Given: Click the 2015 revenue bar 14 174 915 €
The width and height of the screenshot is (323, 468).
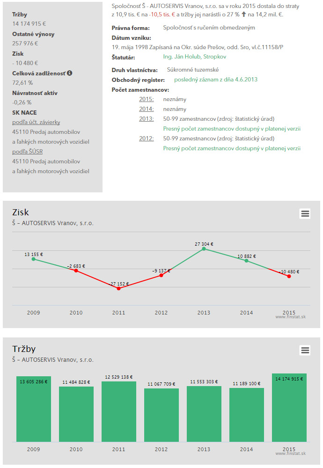Looking at the screenshot, I should pos(289,408).
